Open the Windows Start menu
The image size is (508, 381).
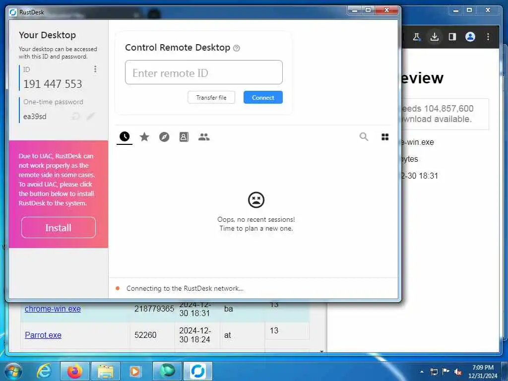click(13, 371)
